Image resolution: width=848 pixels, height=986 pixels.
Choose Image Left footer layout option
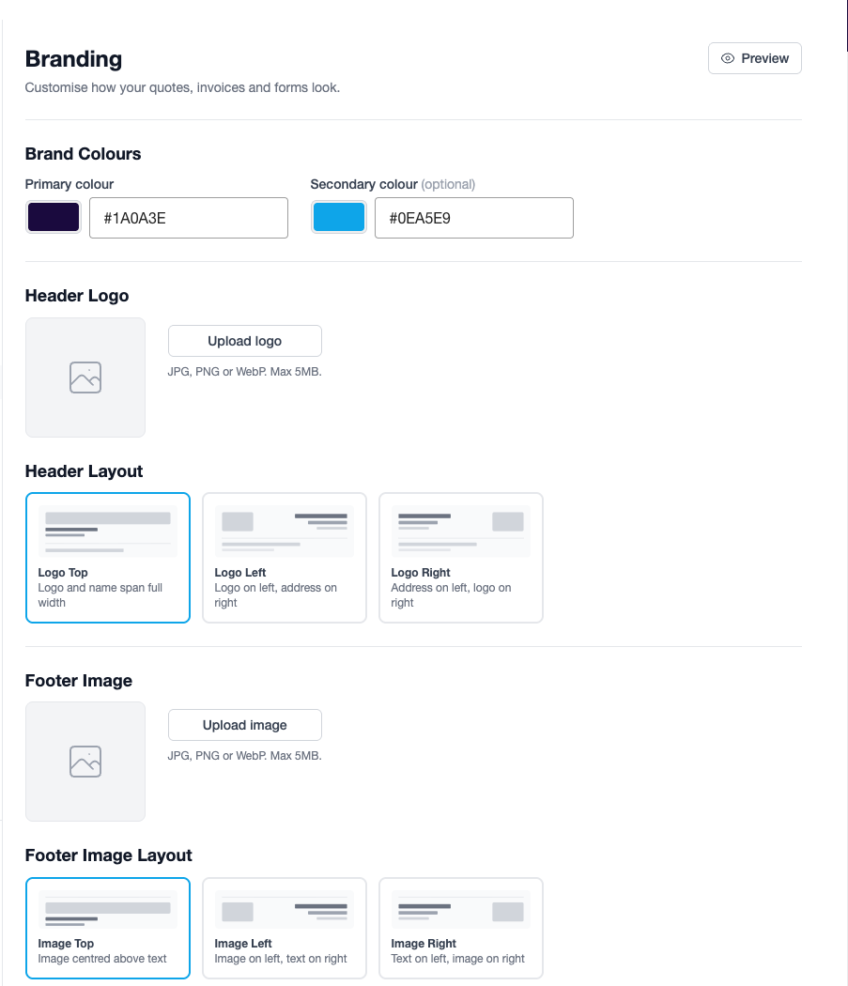(285, 928)
